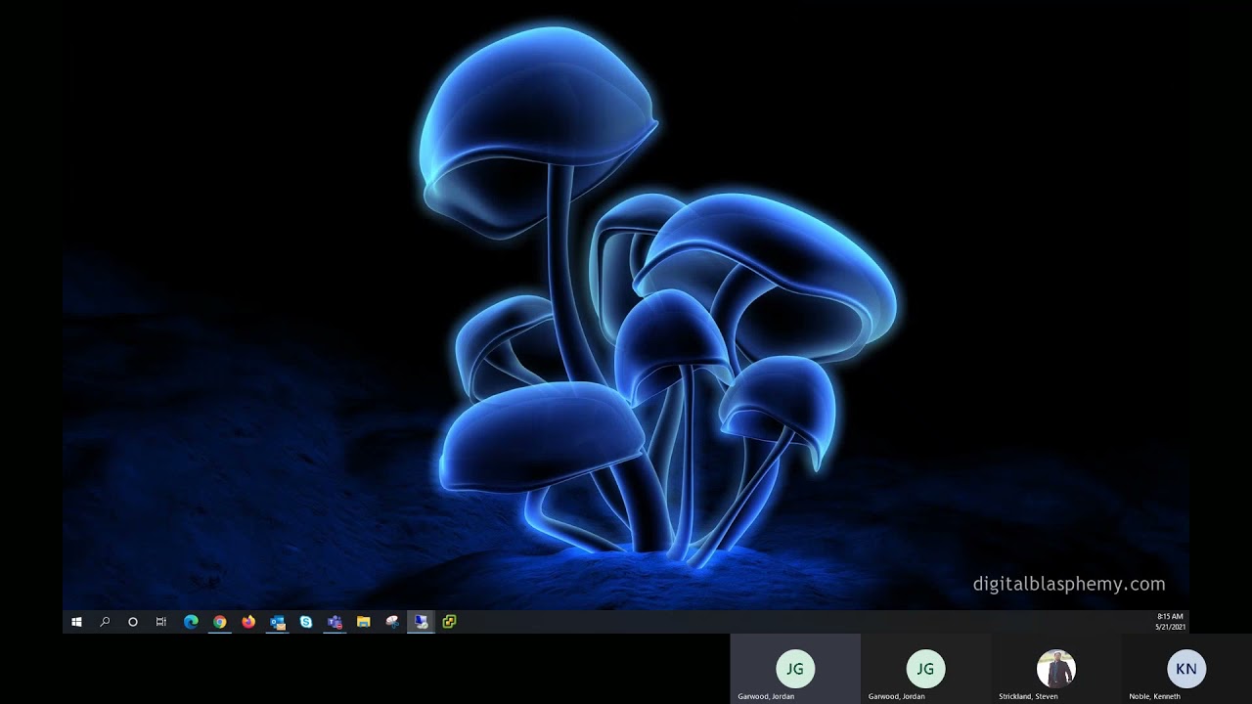Select Strickland, Steven participant photo tile
Viewport: 1252px width, 704px height.
point(1056,669)
